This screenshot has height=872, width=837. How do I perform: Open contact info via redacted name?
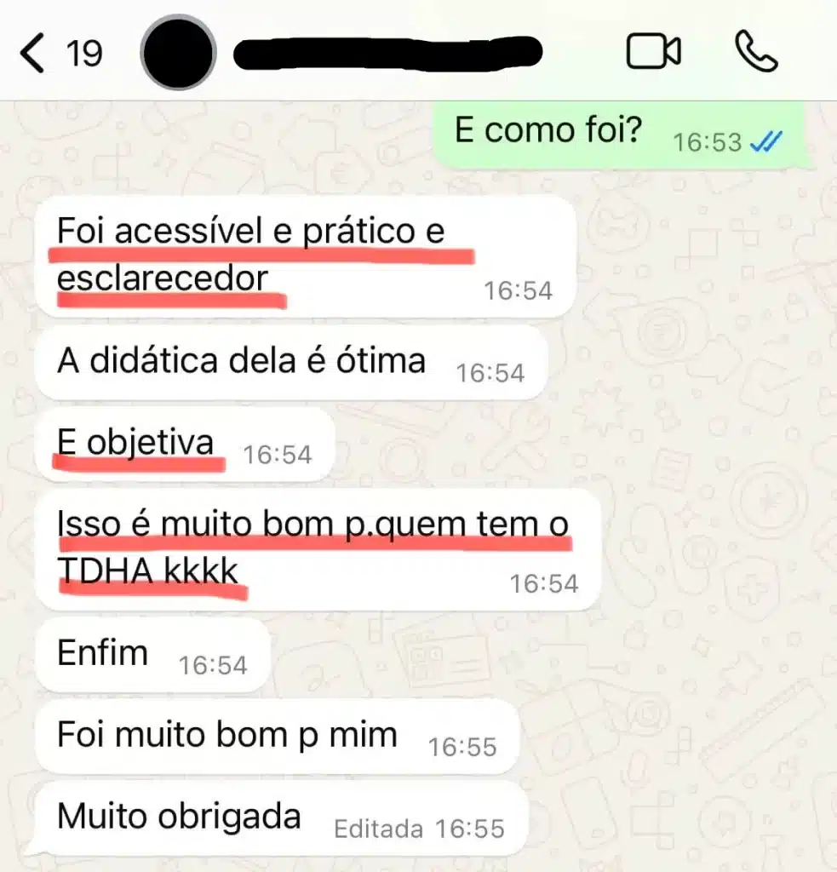(387, 53)
